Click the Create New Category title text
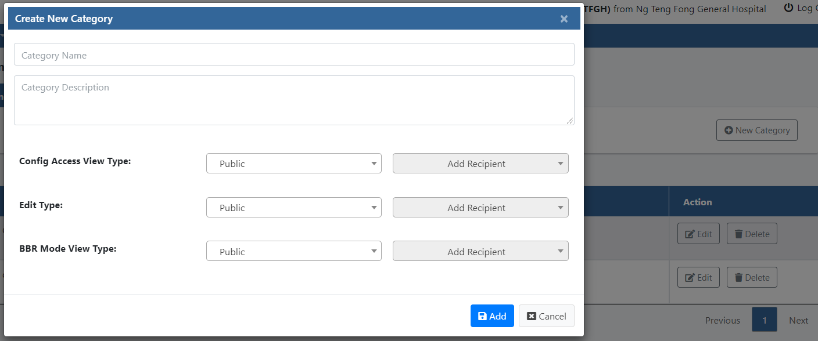This screenshot has height=341, width=818. [x=64, y=19]
